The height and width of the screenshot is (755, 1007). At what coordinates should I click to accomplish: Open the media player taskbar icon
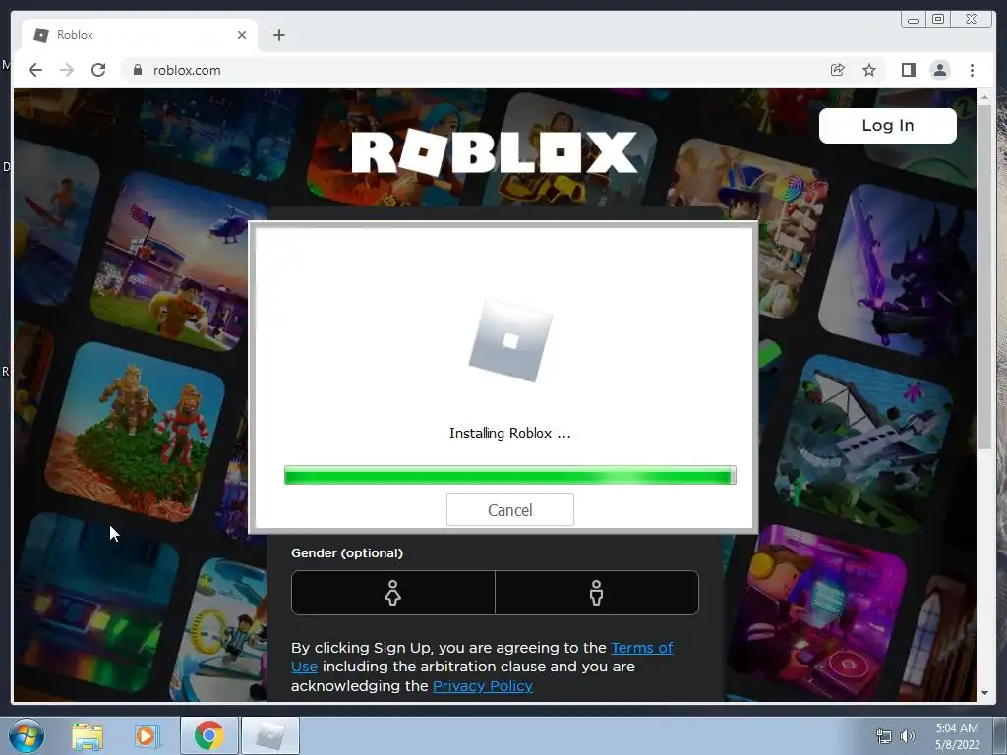[147, 735]
